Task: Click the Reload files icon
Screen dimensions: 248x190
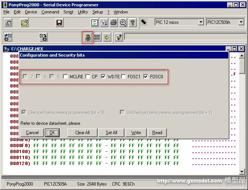Action: [95, 23]
